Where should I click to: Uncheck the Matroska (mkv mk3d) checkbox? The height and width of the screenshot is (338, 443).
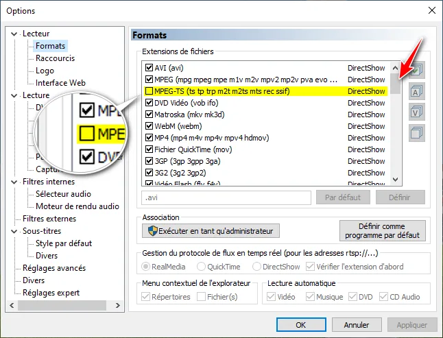149,114
